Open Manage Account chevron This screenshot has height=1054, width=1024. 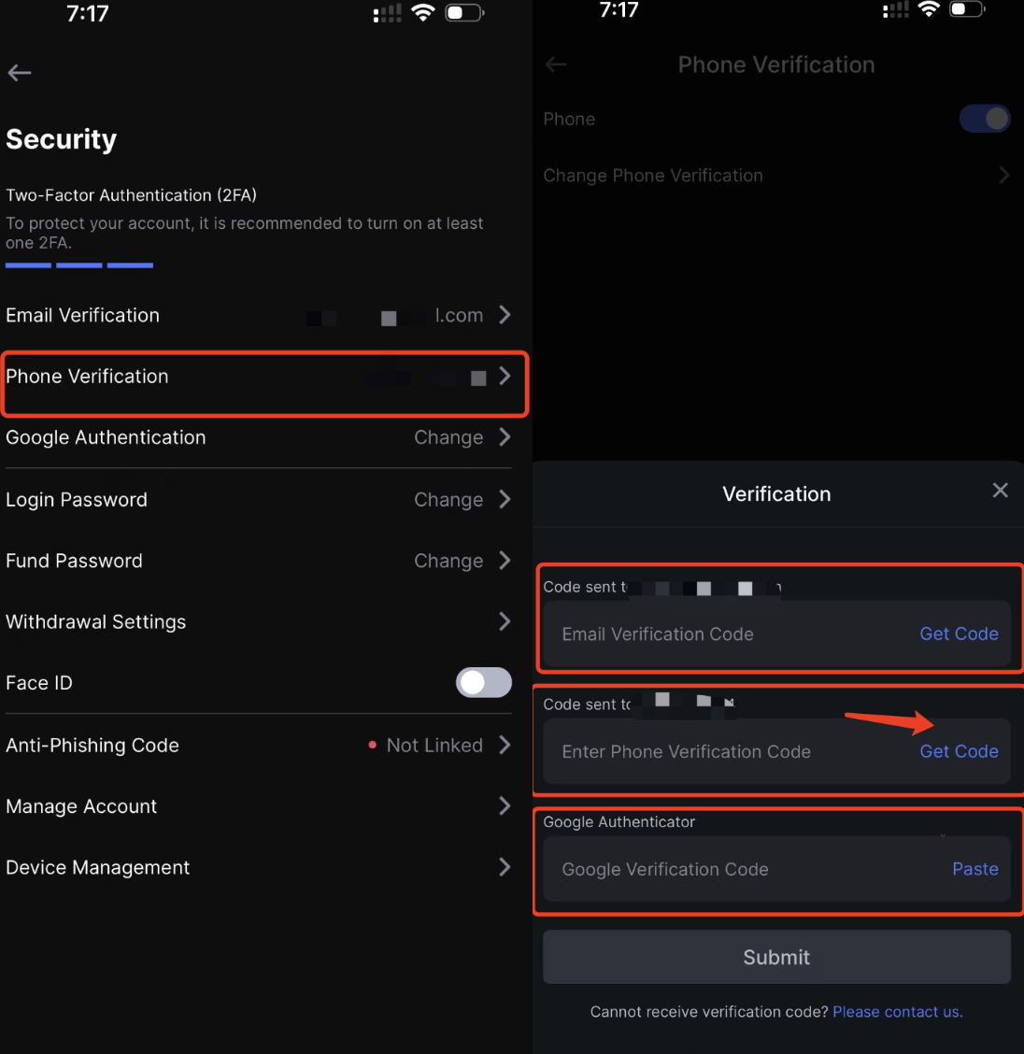505,806
